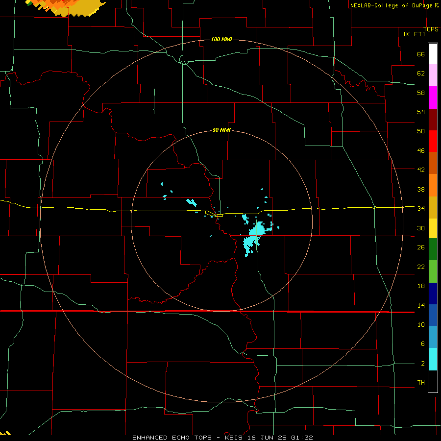This screenshot has width=441, height=441.
Task: Select the magenta legend color block
Action: 433,98
